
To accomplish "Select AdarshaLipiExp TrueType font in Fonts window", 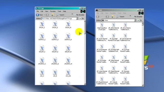I will point(102,27).
